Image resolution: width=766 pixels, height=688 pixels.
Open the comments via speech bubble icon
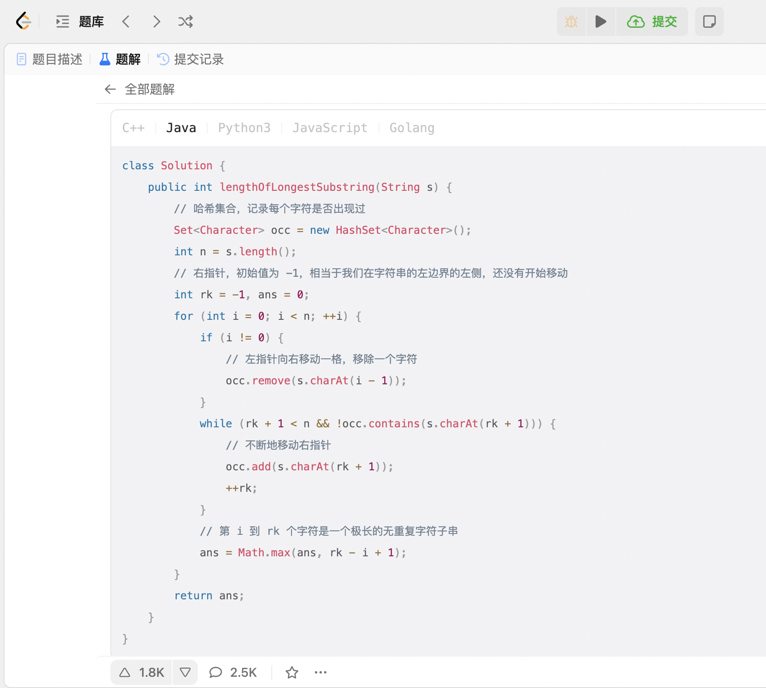(x=216, y=672)
